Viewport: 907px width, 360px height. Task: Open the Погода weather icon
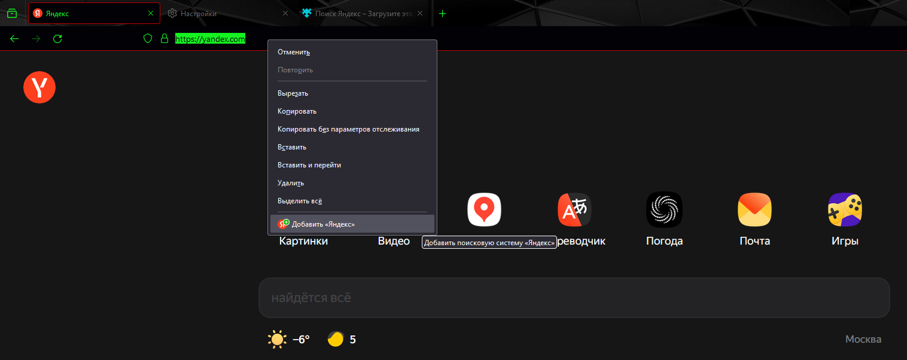(664, 210)
